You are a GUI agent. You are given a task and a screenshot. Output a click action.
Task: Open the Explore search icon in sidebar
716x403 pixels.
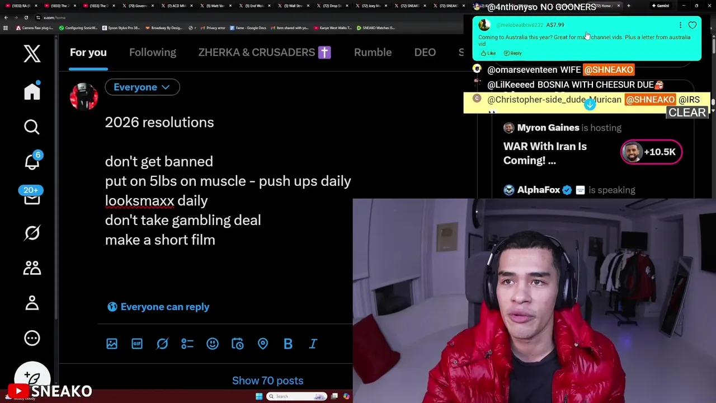(x=32, y=127)
